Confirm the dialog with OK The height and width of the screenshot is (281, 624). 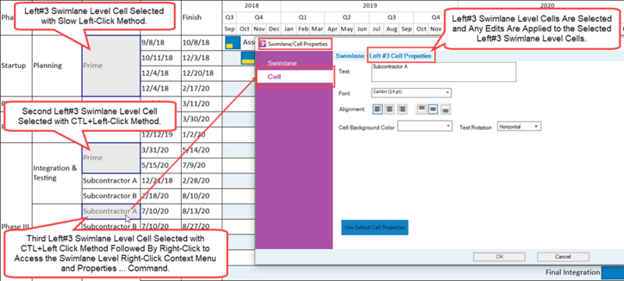[x=499, y=257]
